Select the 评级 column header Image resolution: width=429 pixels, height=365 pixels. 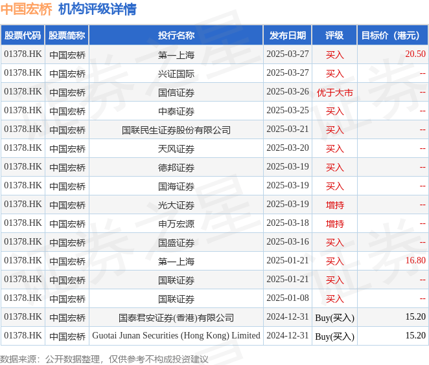coord(334,35)
